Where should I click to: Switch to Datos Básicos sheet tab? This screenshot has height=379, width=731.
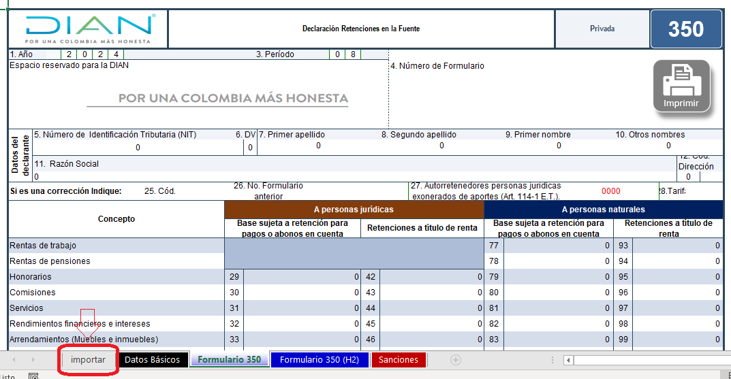coord(153,359)
